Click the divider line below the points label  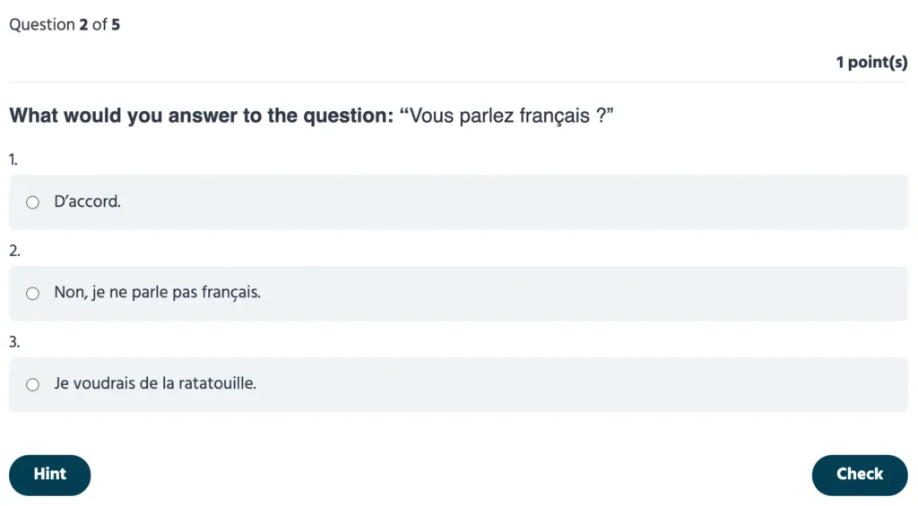459,81
